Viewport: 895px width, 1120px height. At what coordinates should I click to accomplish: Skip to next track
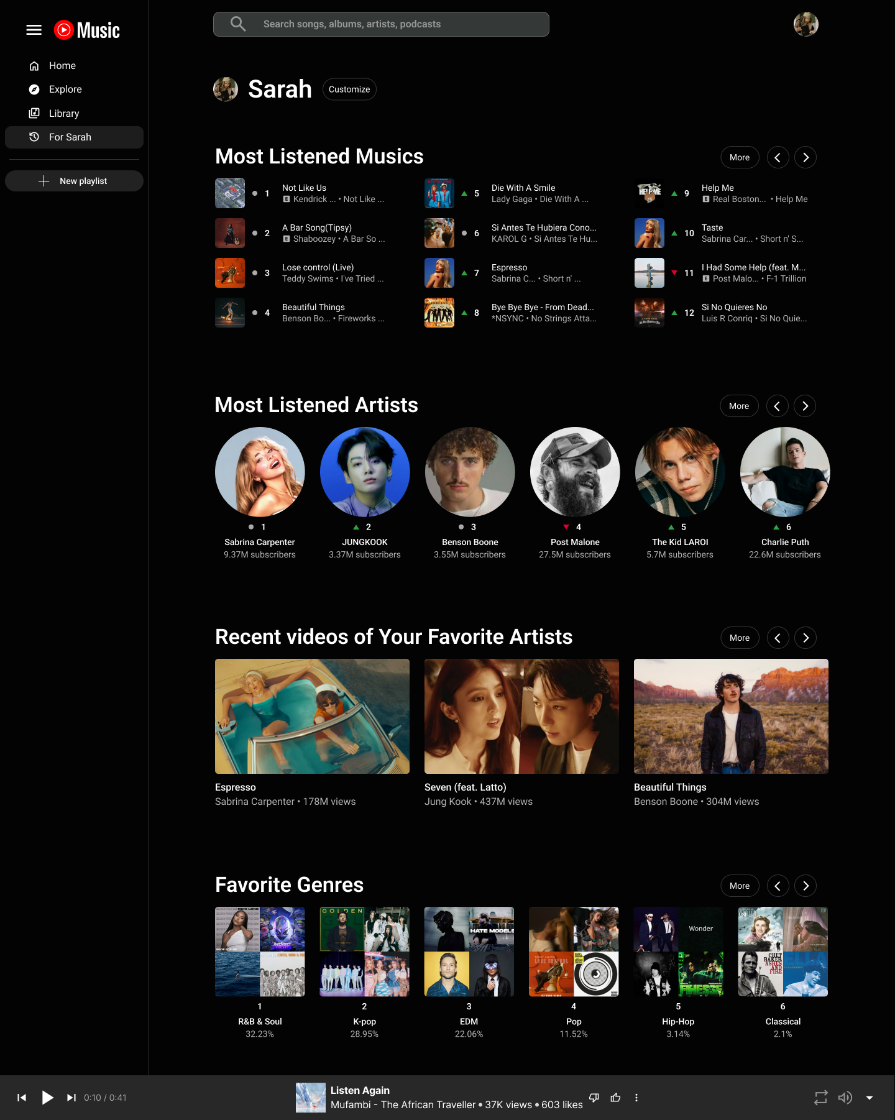click(x=71, y=1098)
